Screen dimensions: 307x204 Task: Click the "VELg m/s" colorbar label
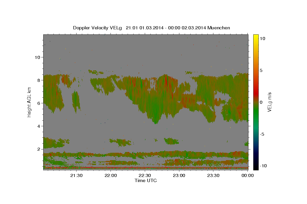pos(269,102)
